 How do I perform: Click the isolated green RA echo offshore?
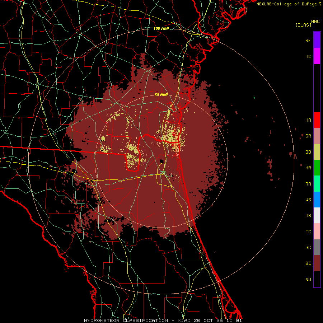coord(254,97)
